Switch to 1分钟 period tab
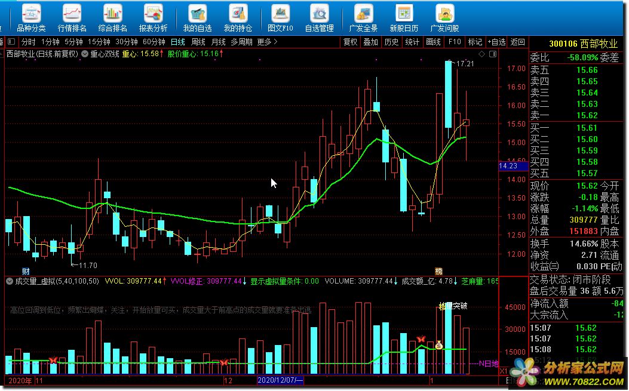Viewport: 629px width, 391px height. coord(50,42)
